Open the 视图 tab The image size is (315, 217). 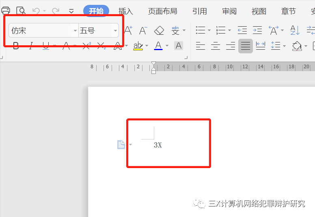click(259, 11)
